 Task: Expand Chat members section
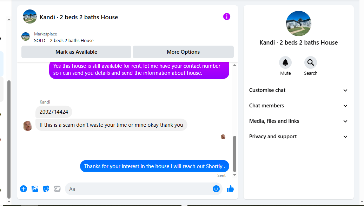[298, 106]
